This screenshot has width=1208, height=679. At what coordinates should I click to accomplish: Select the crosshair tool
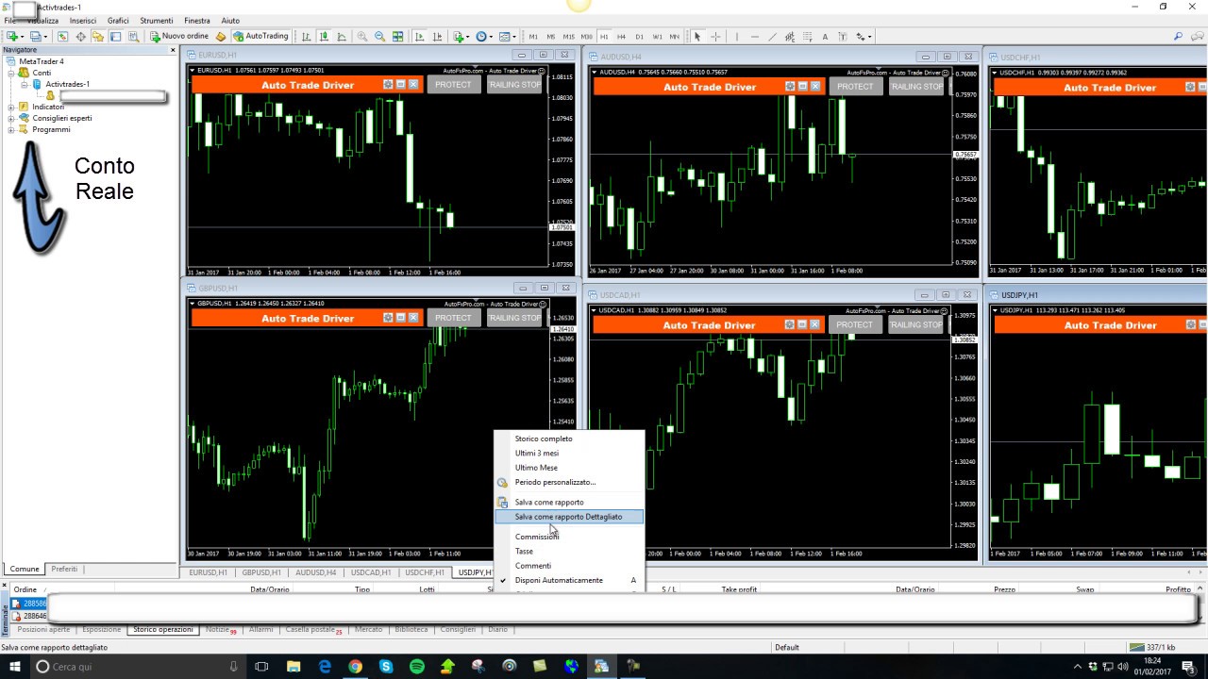715,37
